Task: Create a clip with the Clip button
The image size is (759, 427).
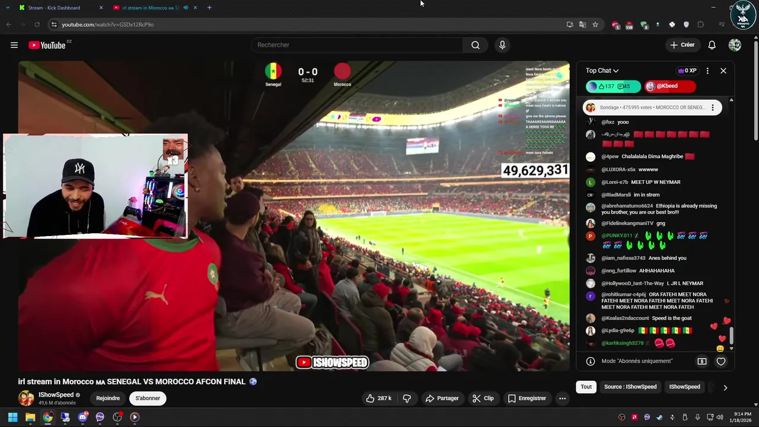Action: coord(483,399)
